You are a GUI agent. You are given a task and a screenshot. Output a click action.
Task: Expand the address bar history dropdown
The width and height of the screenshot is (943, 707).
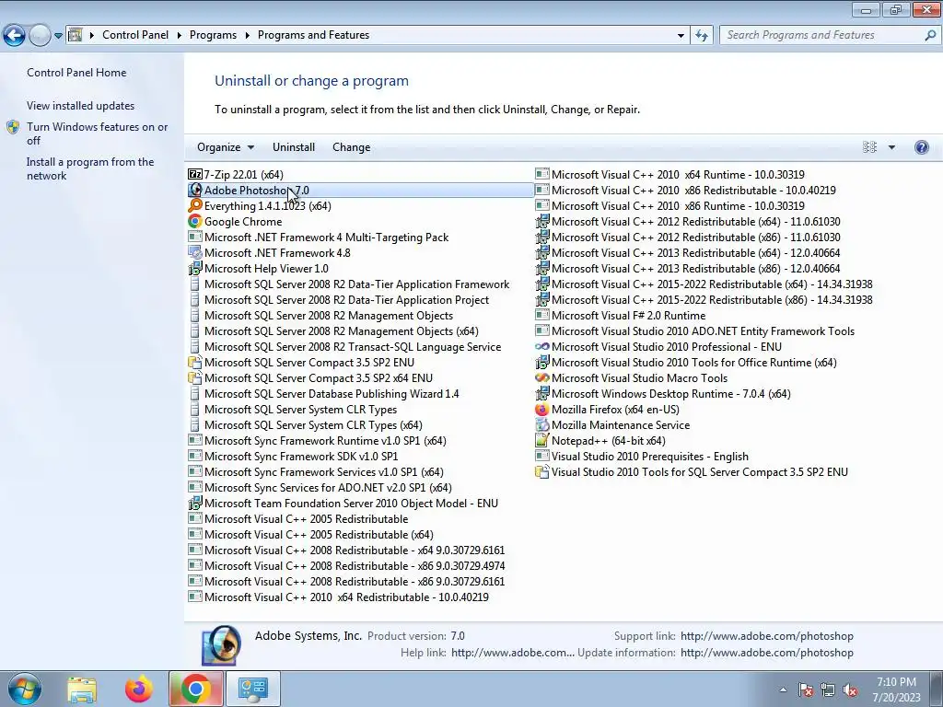681,36
